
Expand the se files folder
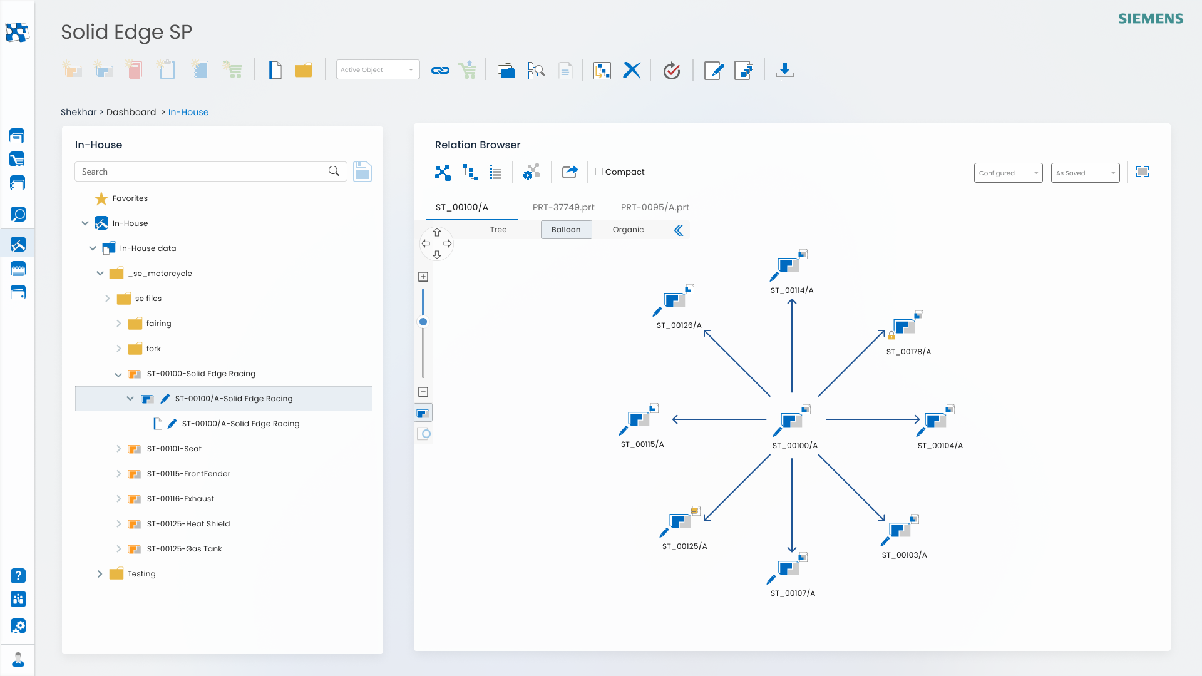[x=108, y=299]
